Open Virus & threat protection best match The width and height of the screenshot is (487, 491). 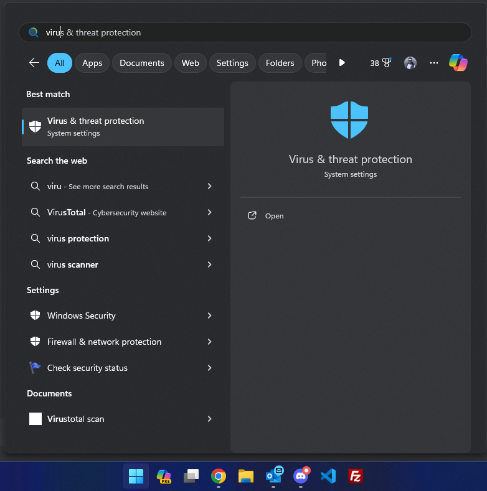point(123,127)
